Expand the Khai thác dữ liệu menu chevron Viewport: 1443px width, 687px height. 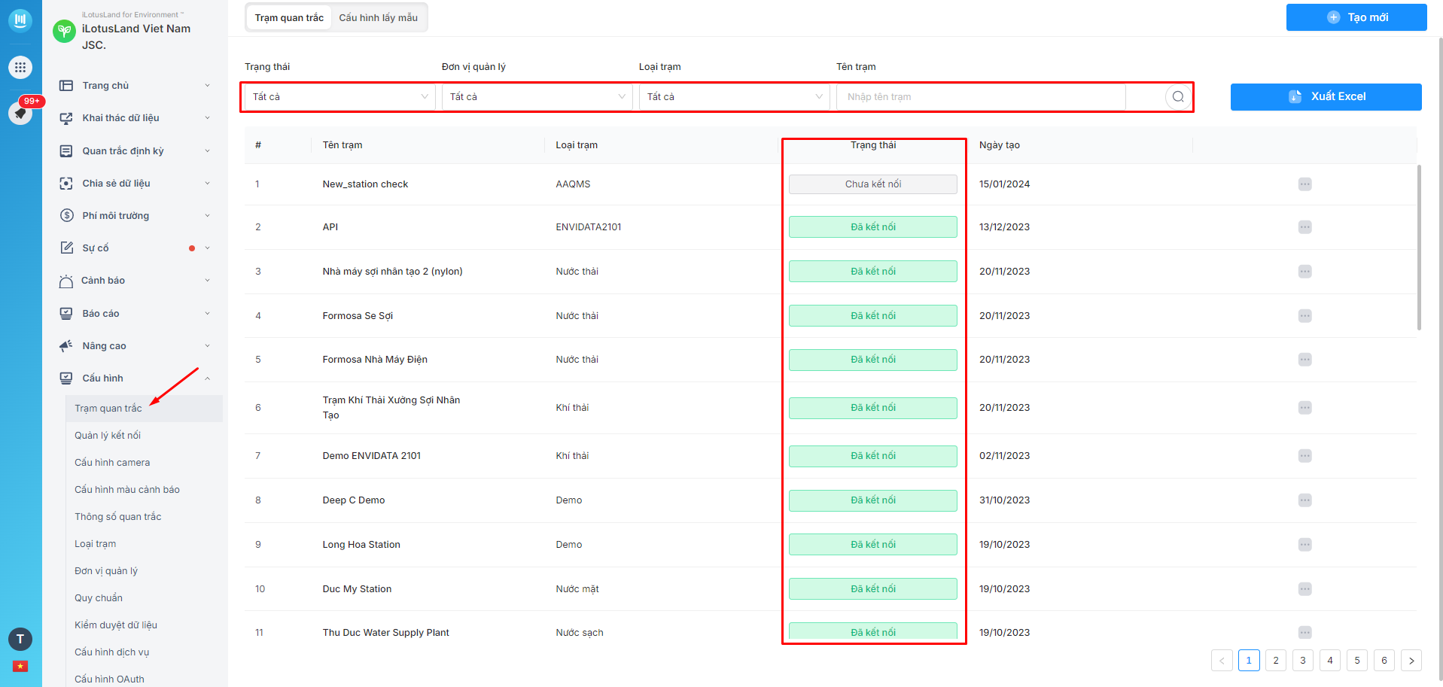pyautogui.click(x=207, y=118)
